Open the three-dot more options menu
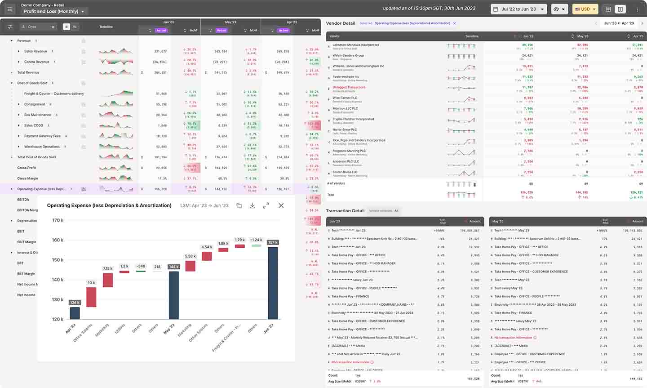This screenshot has height=388, width=647. [x=637, y=9]
